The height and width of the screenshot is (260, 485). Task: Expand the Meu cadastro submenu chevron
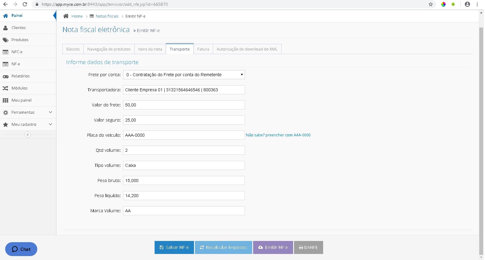[x=51, y=124]
